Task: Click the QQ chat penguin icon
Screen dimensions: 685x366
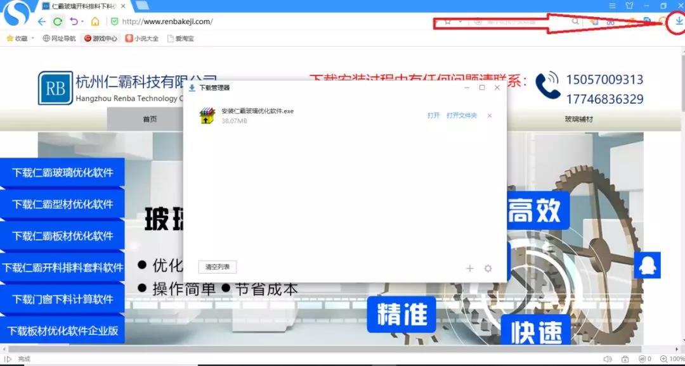Action: point(647,265)
